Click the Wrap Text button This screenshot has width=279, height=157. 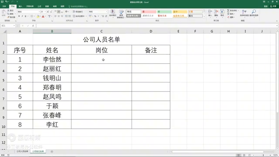pos(78,12)
